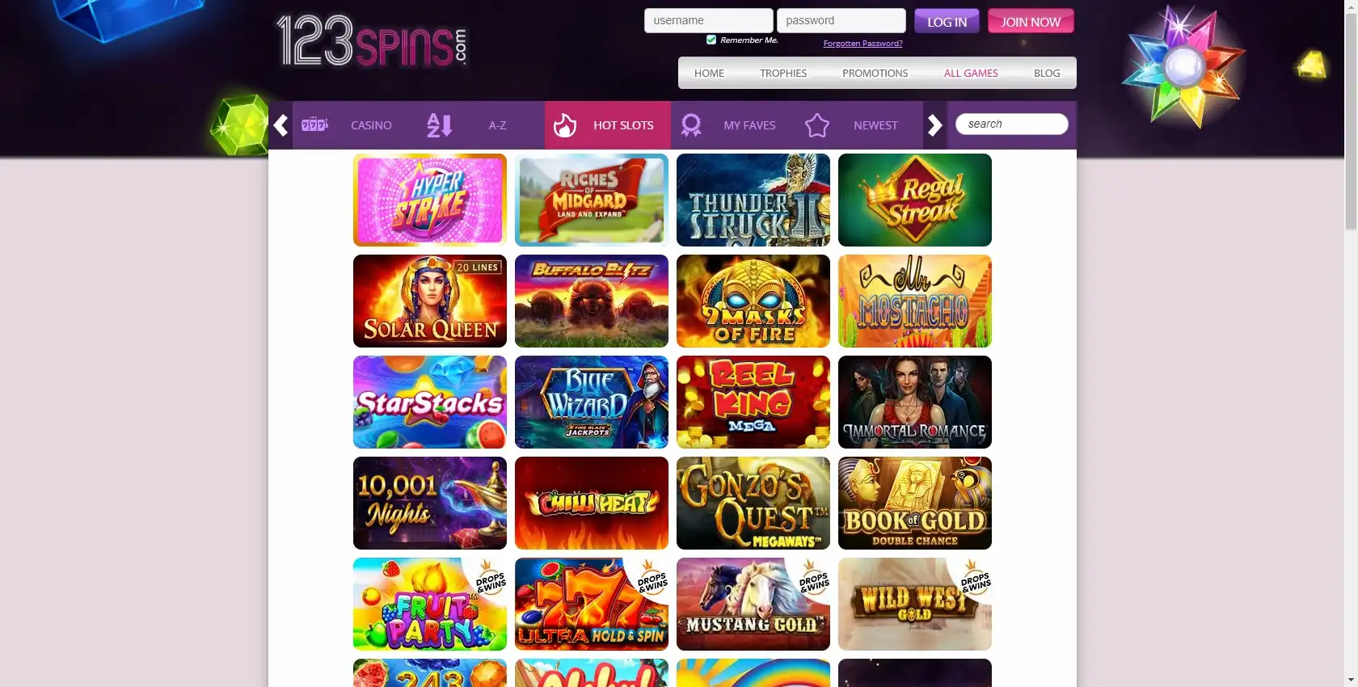The width and height of the screenshot is (1358, 687).
Task: Toggle the Remember Me checkbox
Action: [711, 40]
